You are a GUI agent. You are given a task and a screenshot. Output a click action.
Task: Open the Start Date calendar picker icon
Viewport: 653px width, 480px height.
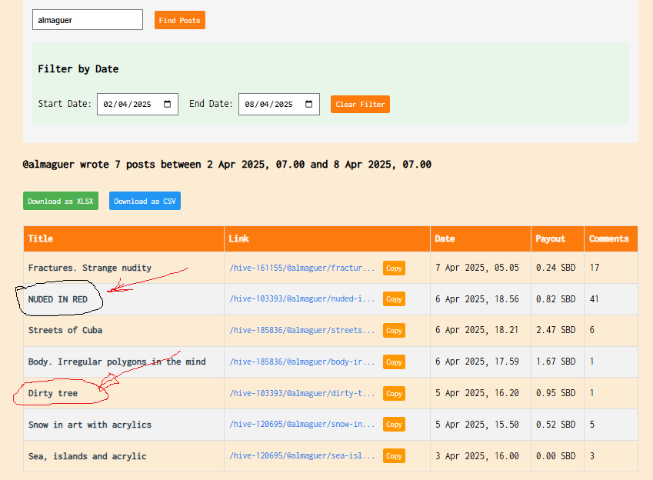tap(168, 104)
